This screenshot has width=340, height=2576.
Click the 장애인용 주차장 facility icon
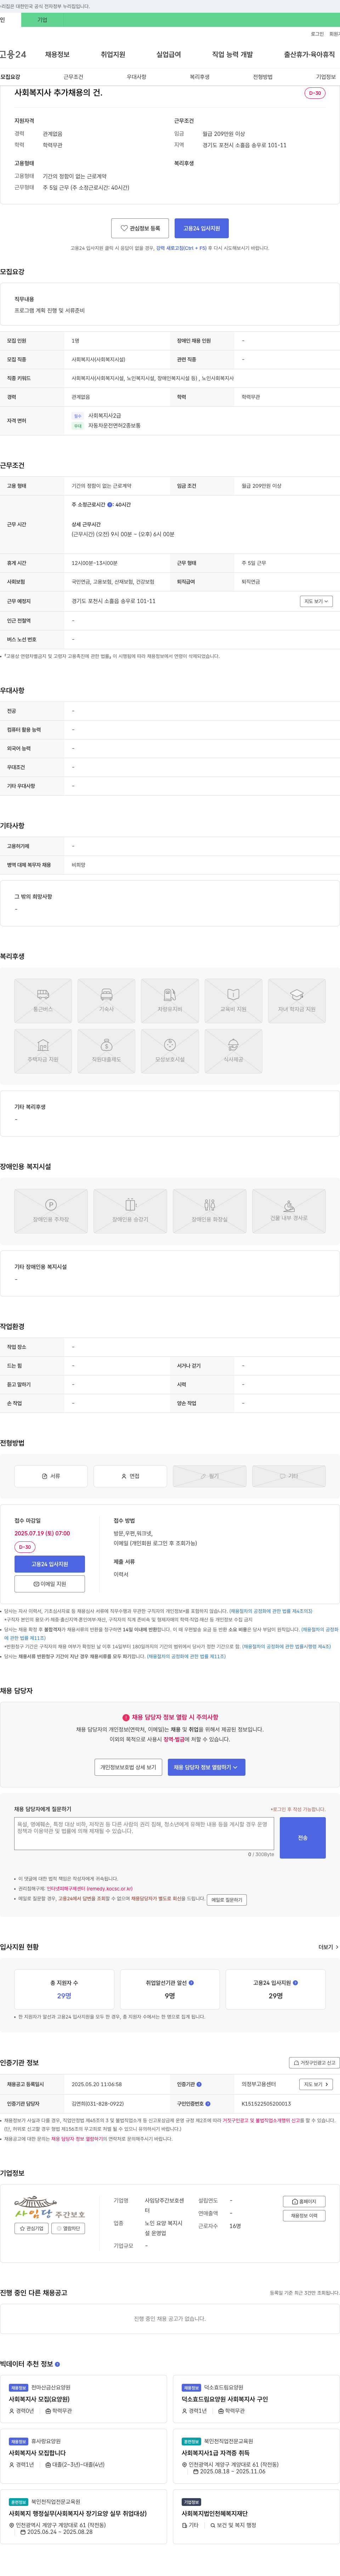pos(51,1210)
